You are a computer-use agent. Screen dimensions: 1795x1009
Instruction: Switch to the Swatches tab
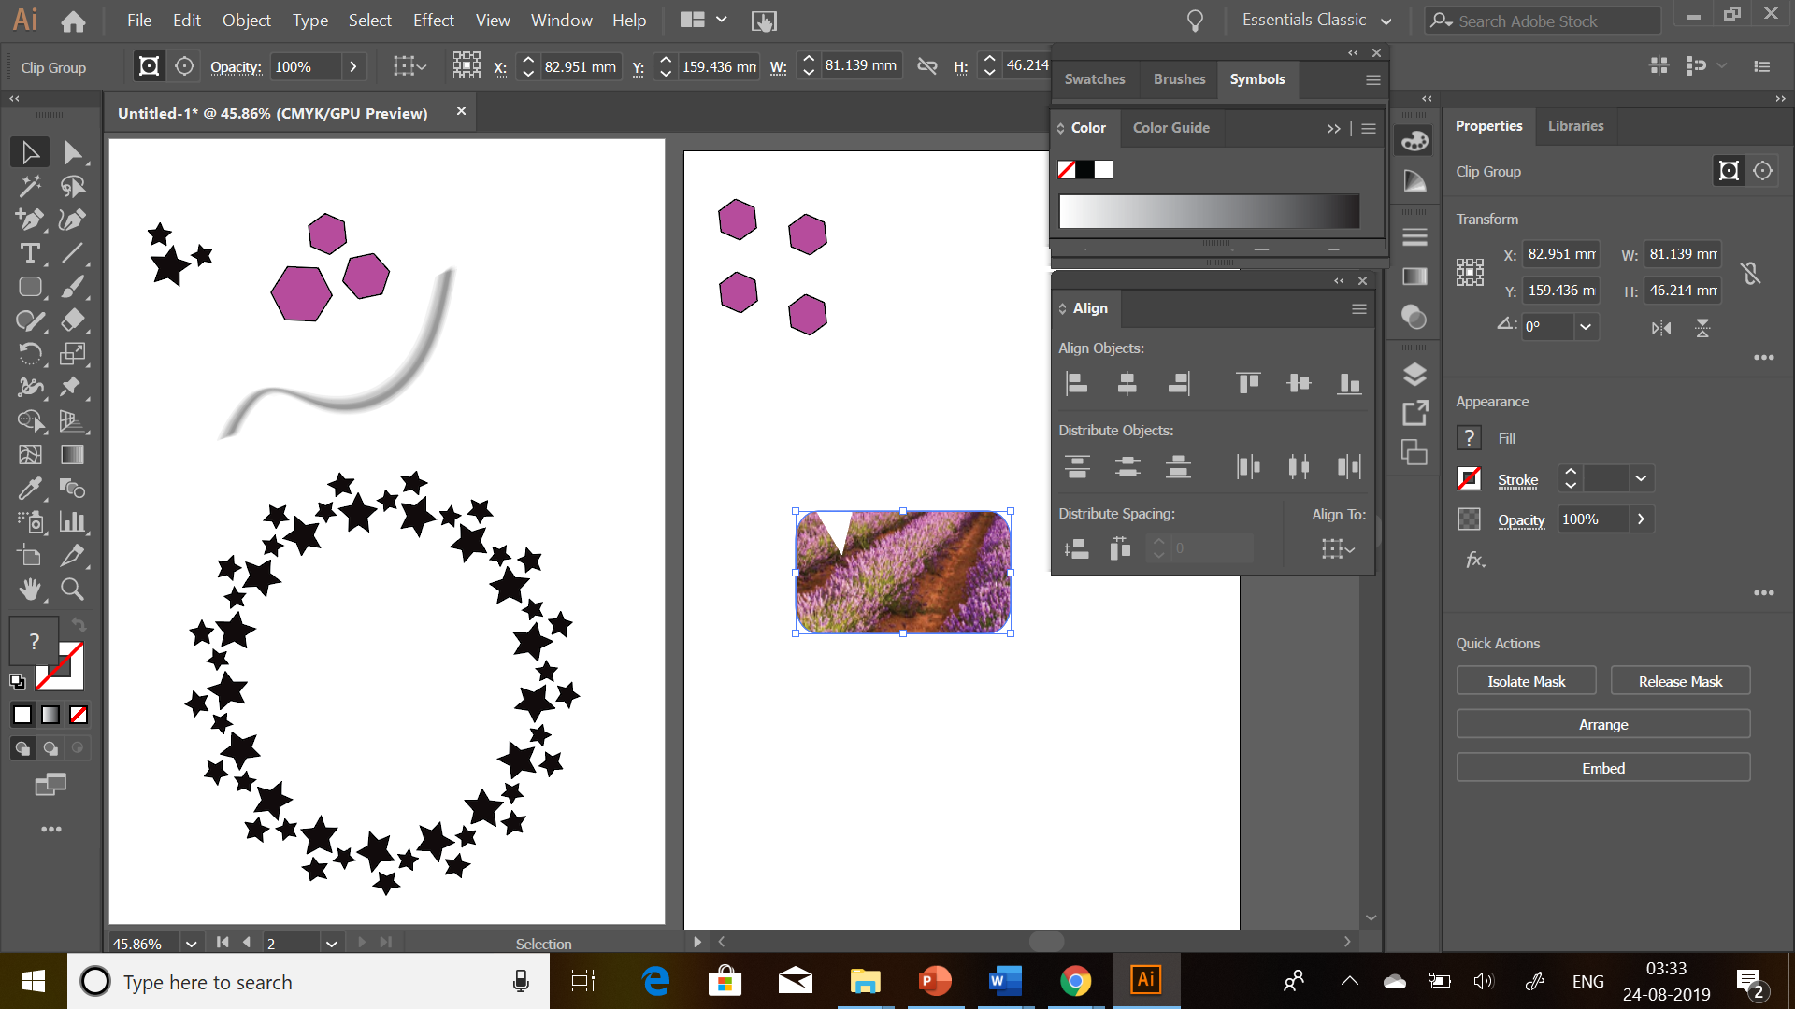(1094, 79)
